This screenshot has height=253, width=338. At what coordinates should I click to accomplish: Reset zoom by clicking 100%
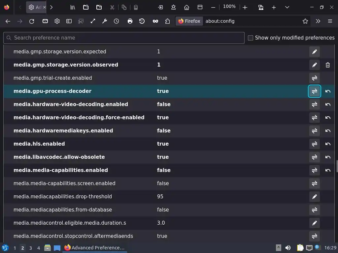pyautogui.click(x=229, y=7)
